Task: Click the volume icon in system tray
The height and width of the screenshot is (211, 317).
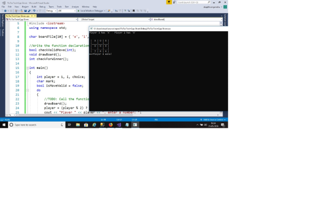Action: tap(205, 125)
